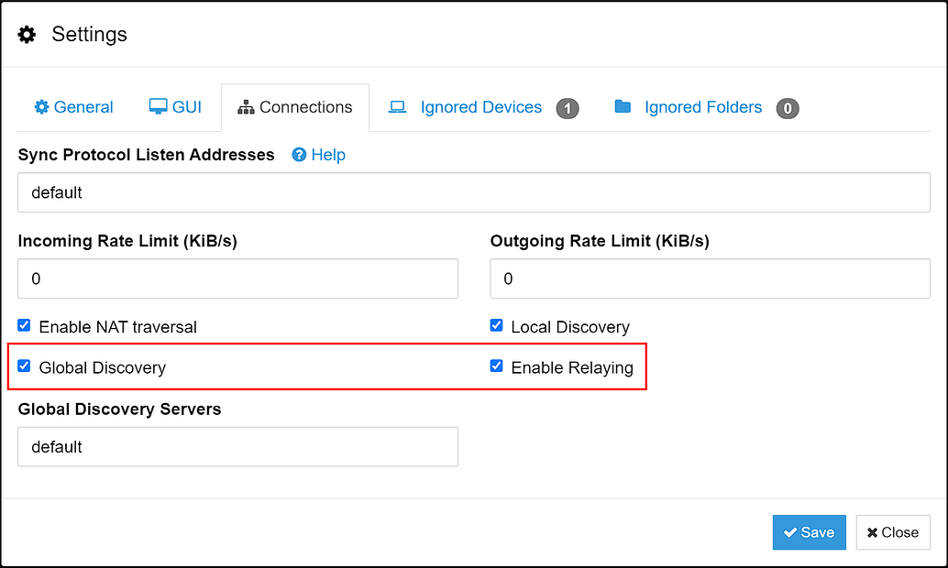This screenshot has height=568, width=948.
Task: Switch to the General tab
Action: (73, 107)
